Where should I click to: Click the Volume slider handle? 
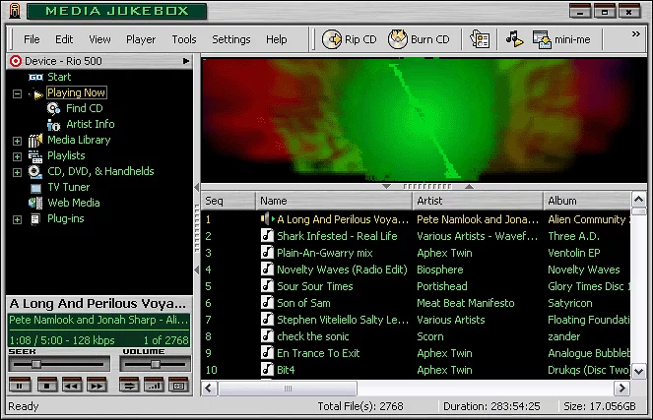click(156, 364)
